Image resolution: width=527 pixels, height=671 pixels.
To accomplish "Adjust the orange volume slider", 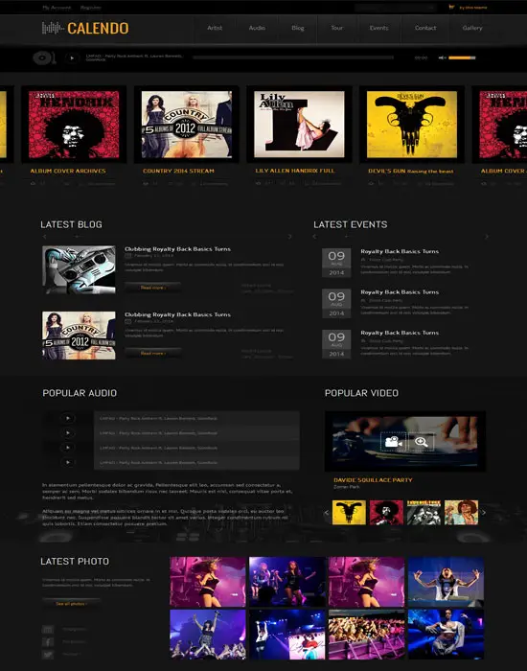I will click(x=462, y=58).
